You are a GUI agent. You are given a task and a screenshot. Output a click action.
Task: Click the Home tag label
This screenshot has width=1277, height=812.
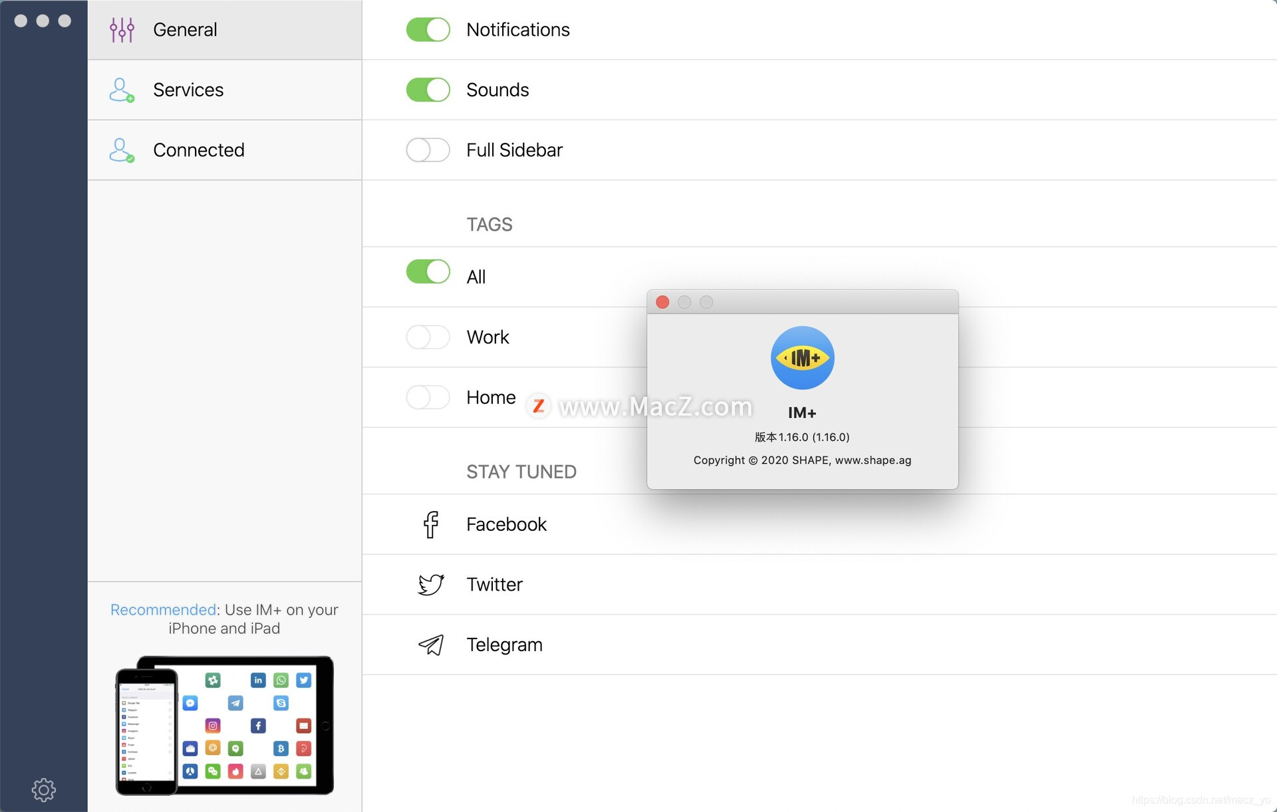coord(491,397)
